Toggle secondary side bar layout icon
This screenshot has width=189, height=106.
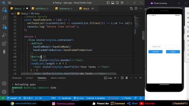(117, 3)
